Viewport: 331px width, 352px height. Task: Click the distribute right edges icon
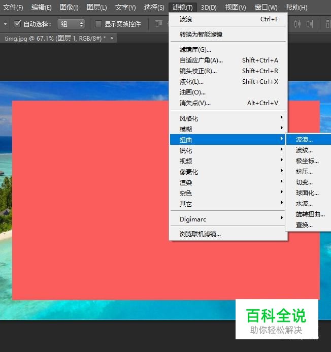pyautogui.click(x=310, y=24)
